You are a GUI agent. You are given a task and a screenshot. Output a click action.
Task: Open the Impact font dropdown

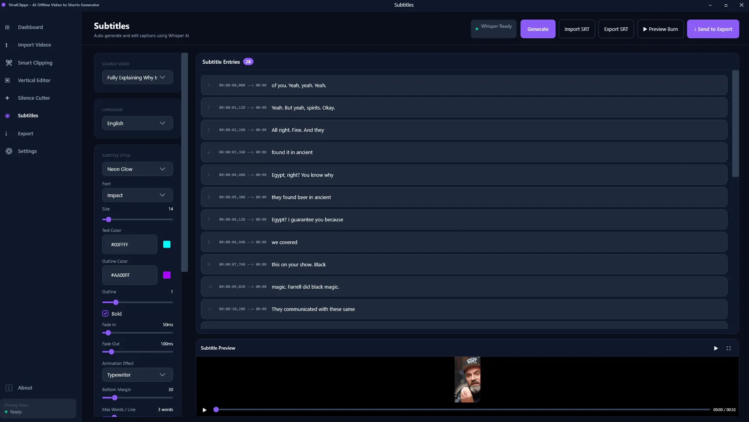[137, 195]
